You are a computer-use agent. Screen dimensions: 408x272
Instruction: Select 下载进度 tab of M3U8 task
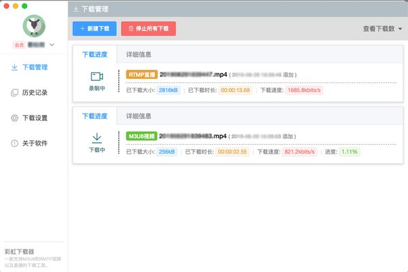[95, 116]
